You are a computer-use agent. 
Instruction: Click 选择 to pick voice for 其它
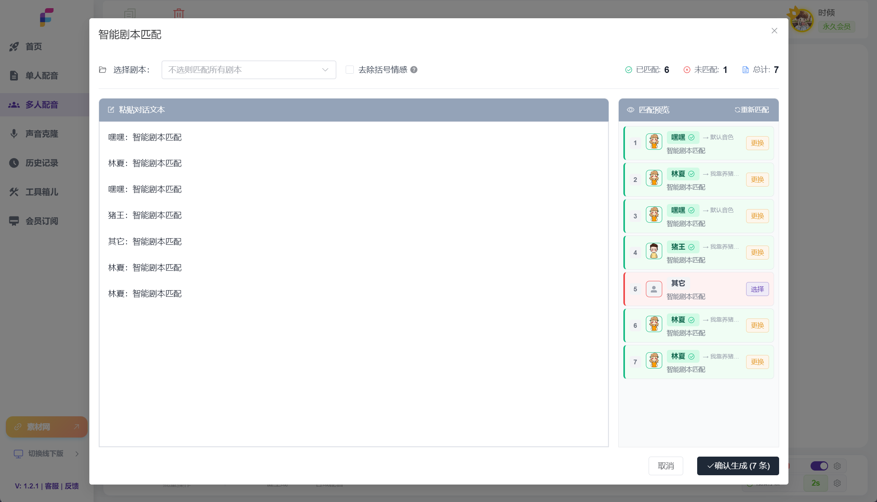point(757,289)
